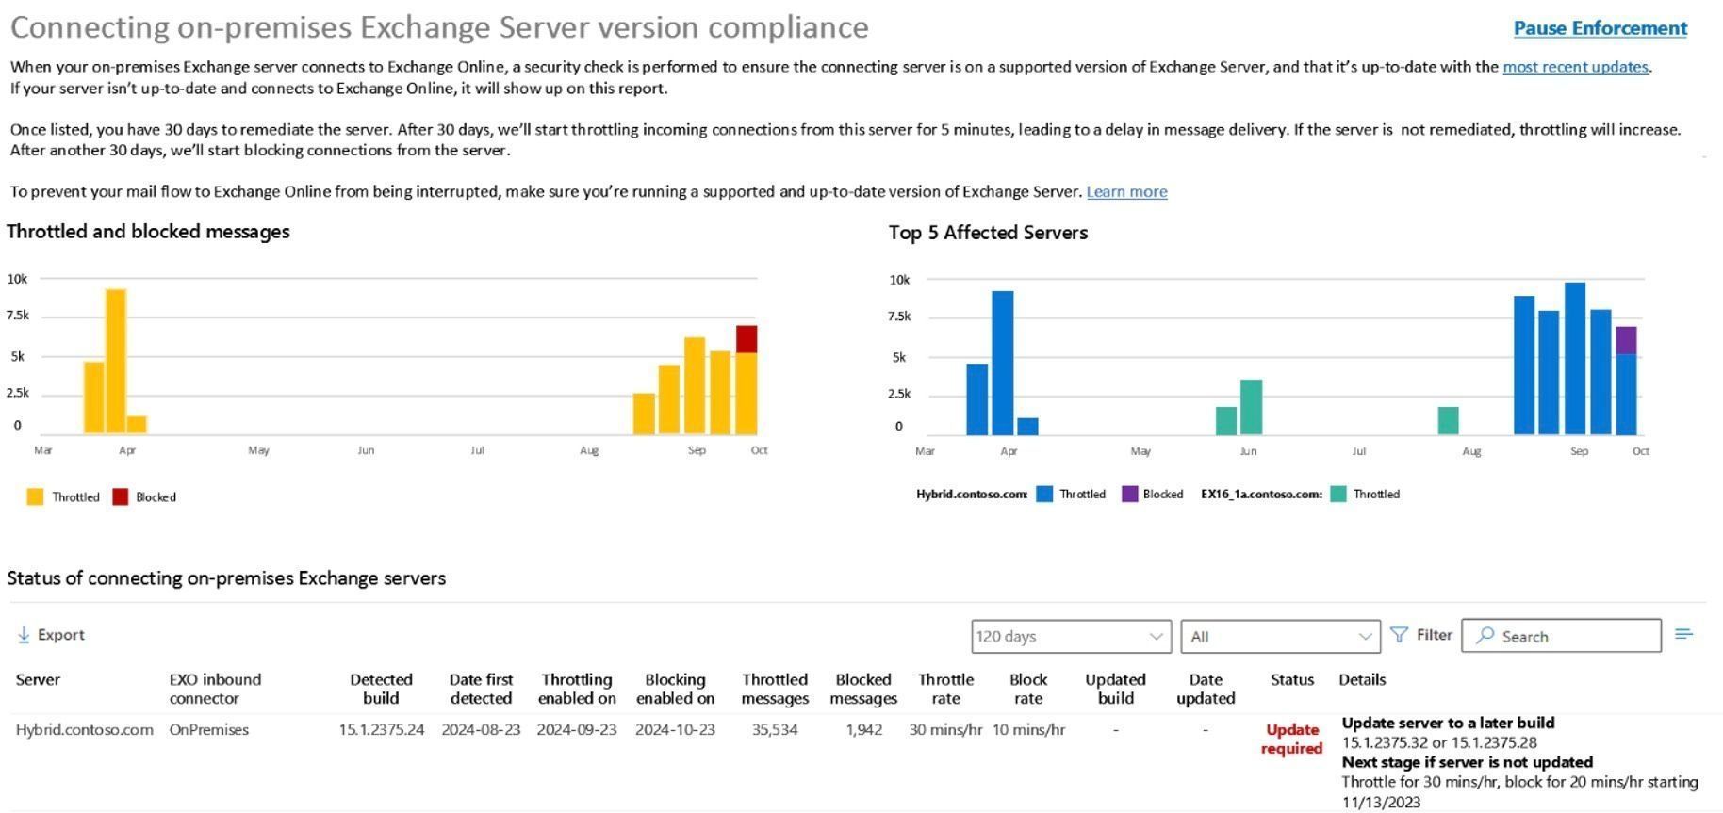1723x813 pixels.
Task: Click the 'Update server to a later build' text
Action: pyautogui.click(x=1448, y=724)
